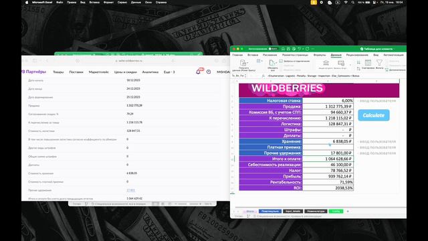This screenshot has width=428, height=241.
Task: Click the Sort descending icon
Action: pos(358,68)
